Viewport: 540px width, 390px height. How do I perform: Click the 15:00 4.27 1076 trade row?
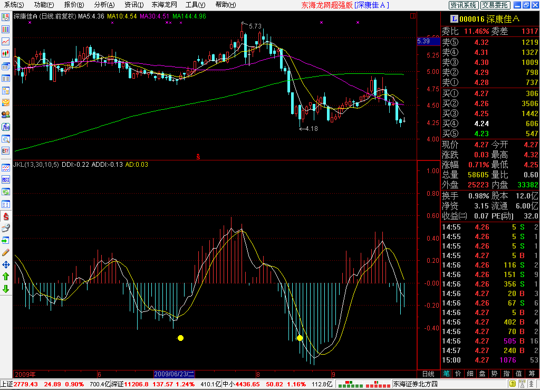490,360
